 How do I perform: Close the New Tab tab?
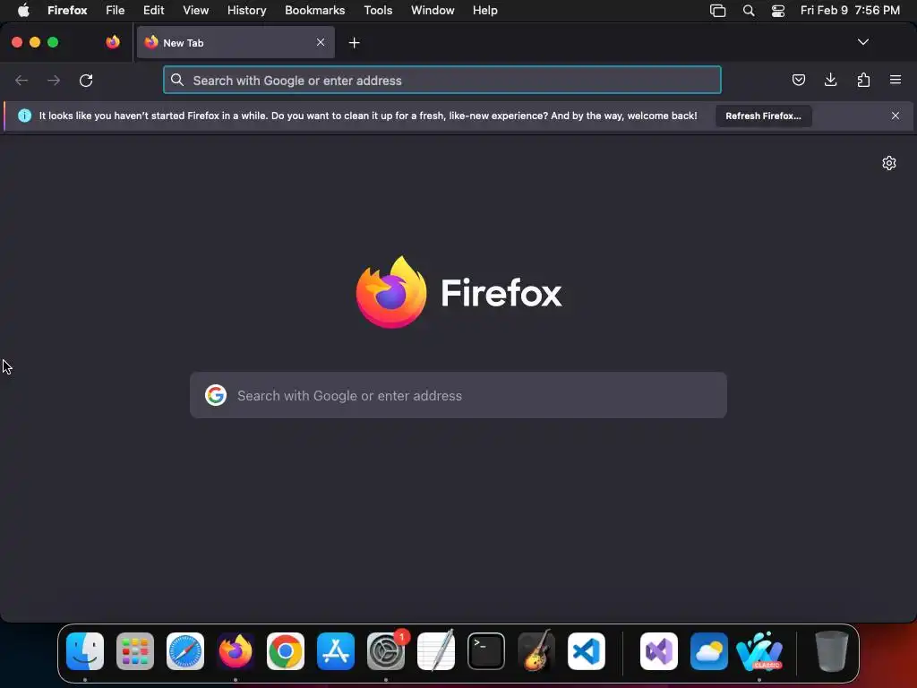321,42
